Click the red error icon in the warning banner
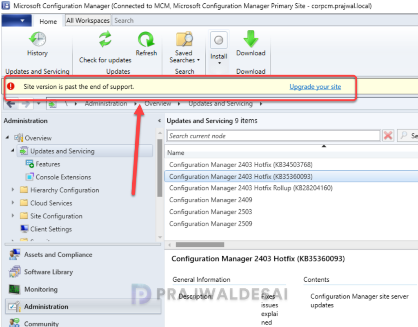 point(11,86)
